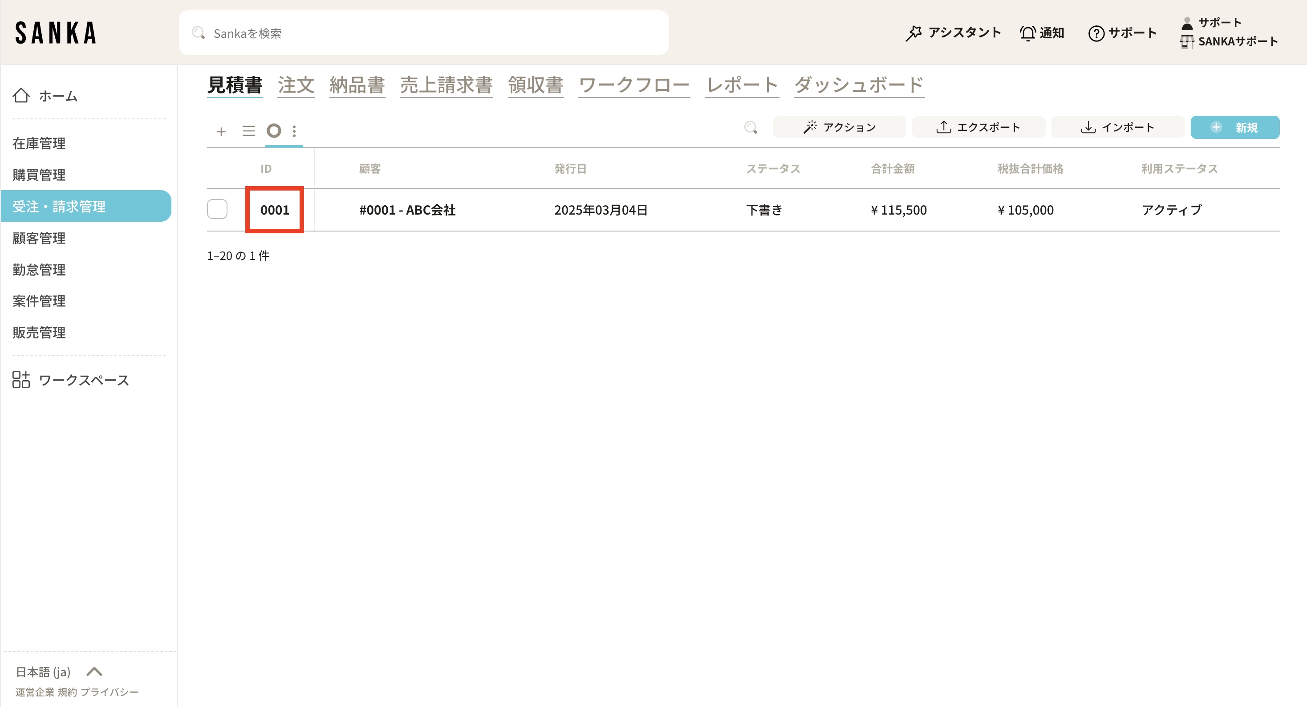Image resolution: width=1307 pixels, height=707 pixels.
Task: Switch to the 売上請求書 tab
Action: point(446,85)
